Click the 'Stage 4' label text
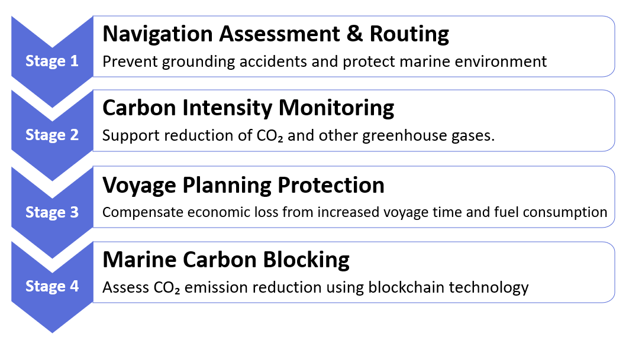The height and width of the screenshot is (337, 629). click(x=52, y=286)
